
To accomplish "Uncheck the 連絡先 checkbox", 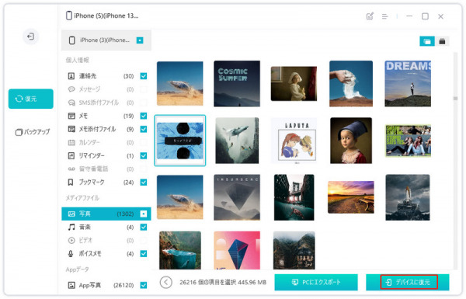I will (144, 76).
